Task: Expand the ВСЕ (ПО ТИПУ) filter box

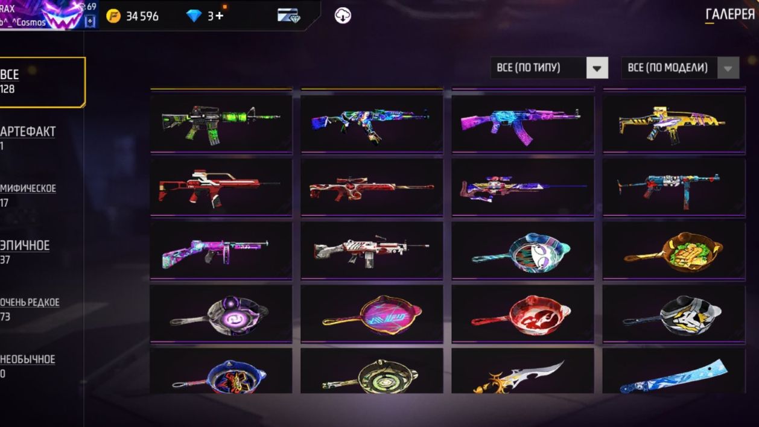Action: pos(549,68)
